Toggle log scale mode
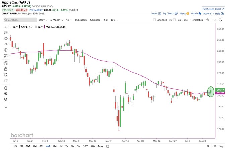The image size is (228, 151). (221, 146)
